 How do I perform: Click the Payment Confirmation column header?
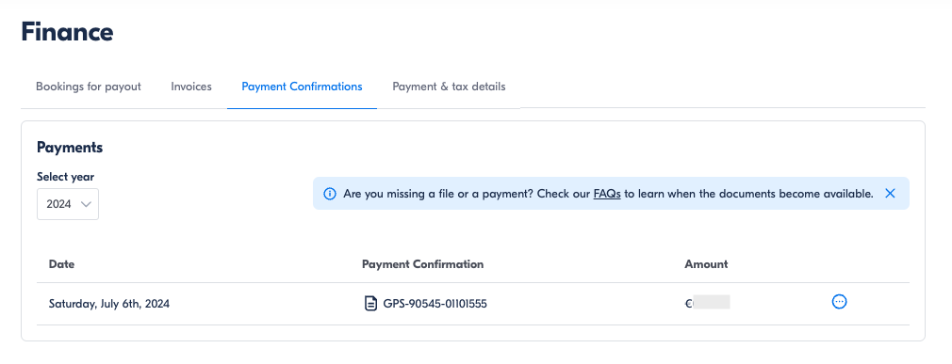pos(422,264)
